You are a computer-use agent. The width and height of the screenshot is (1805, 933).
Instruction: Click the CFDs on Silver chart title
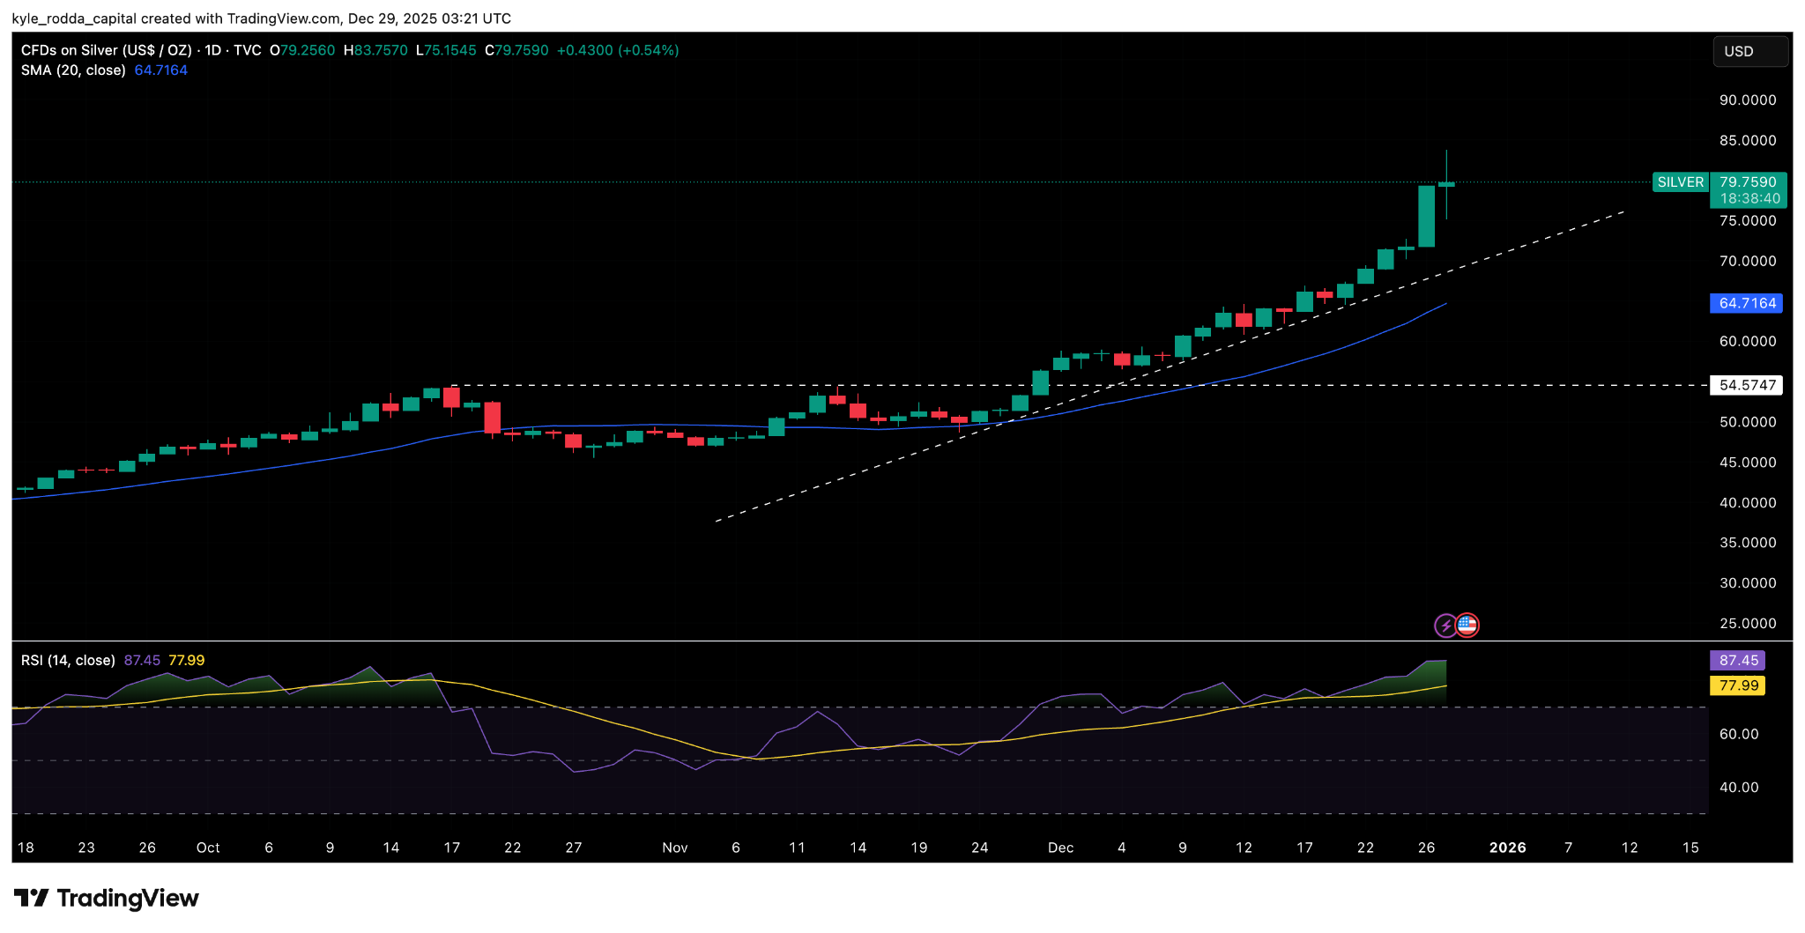(x=106, y=50)
